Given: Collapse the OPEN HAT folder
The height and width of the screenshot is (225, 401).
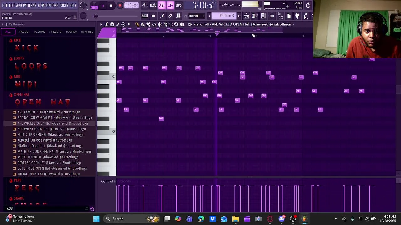Looking at the screenshot, I should click(x=21, y=95).
